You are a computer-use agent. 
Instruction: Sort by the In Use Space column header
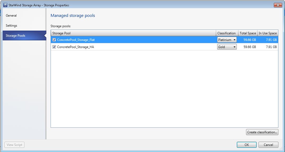268,33
